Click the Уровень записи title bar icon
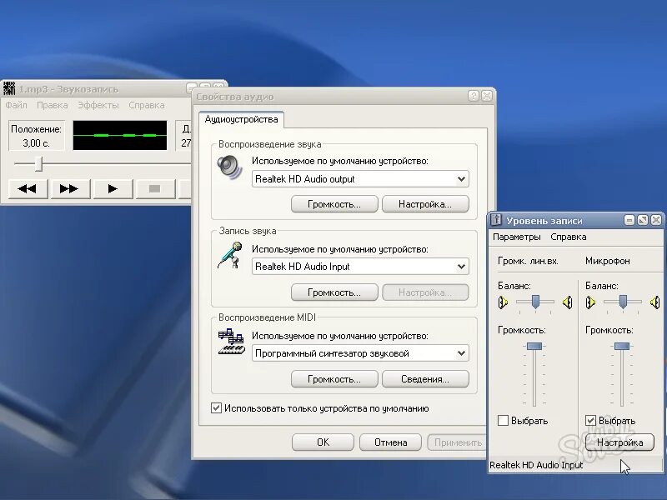The height and width of the screenshot is (500, 667). [x=496, y=220]
